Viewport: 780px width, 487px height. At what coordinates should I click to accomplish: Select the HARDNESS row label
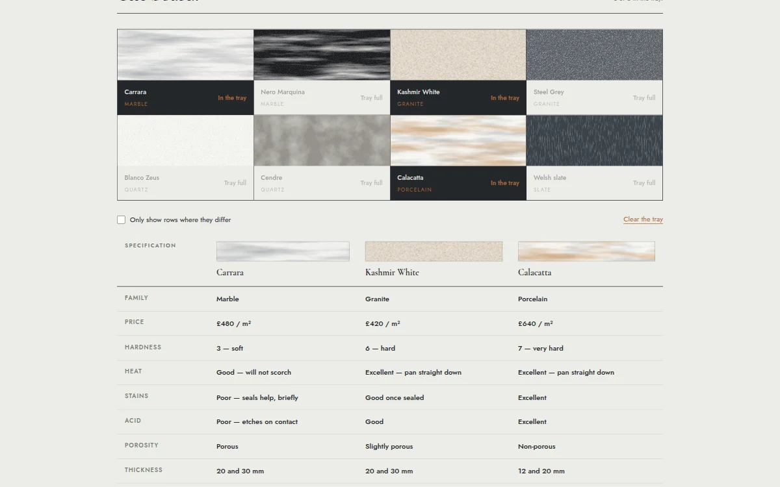[x=143, y=347]
